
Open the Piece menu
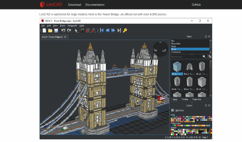coord(63,26)
